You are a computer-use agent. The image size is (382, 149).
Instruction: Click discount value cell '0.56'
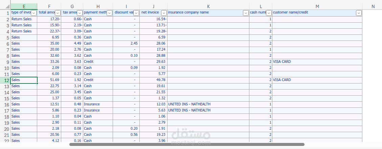point(126,134)
